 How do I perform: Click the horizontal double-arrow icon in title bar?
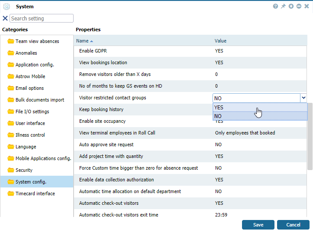pyautogui.click(x=299, y=7)
